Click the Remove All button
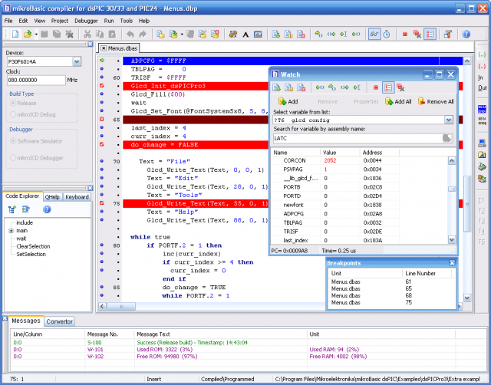Image resolution: width=491 pixels, height=385 pixels. 436,101
